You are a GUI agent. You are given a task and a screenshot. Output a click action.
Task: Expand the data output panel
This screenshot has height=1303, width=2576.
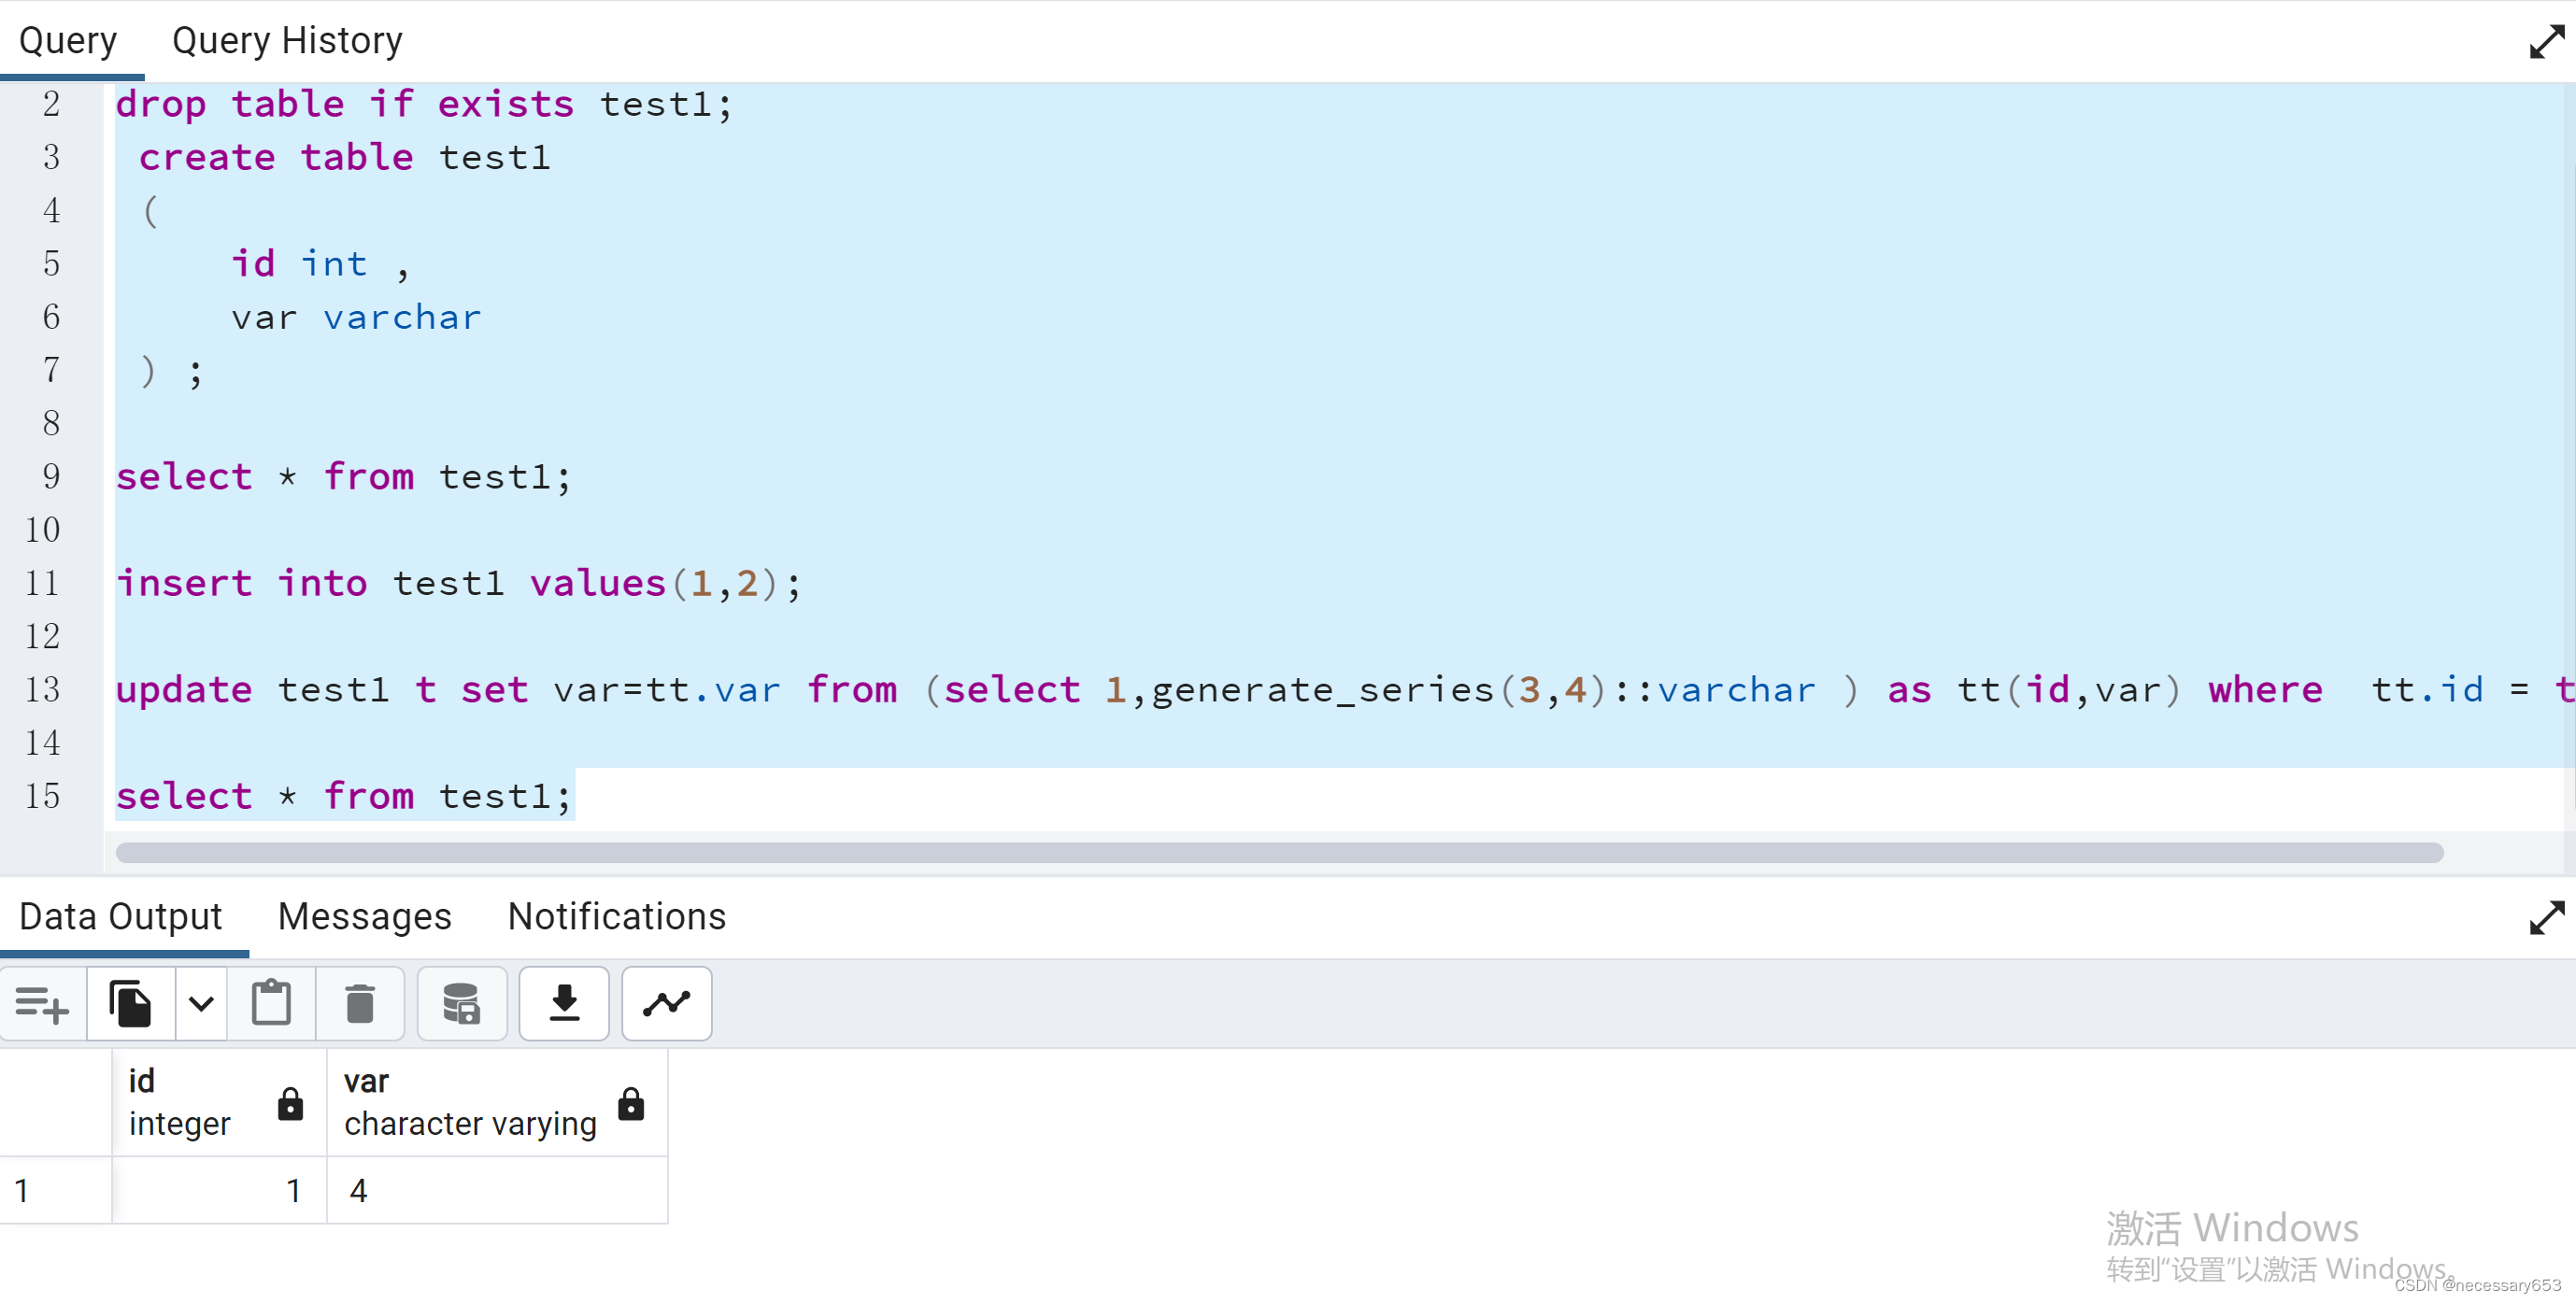coord(2545,917)
